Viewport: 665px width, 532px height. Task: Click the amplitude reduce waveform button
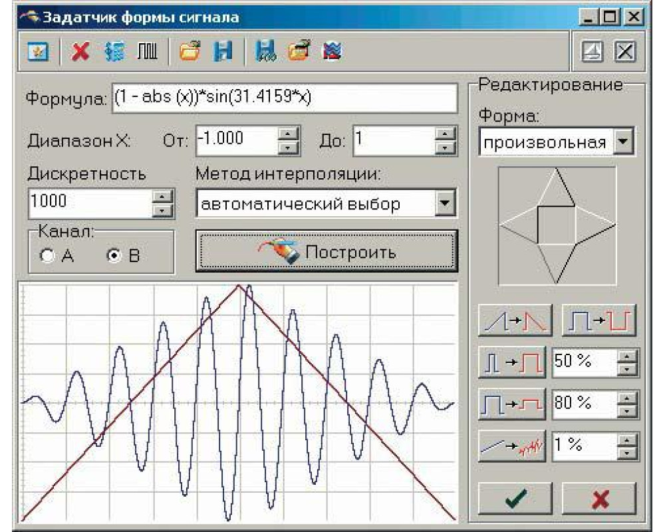click(511, 404)
